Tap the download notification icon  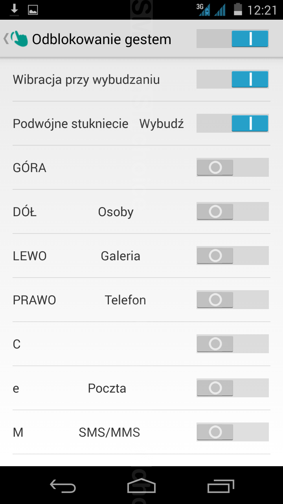[x=15, y=9]
